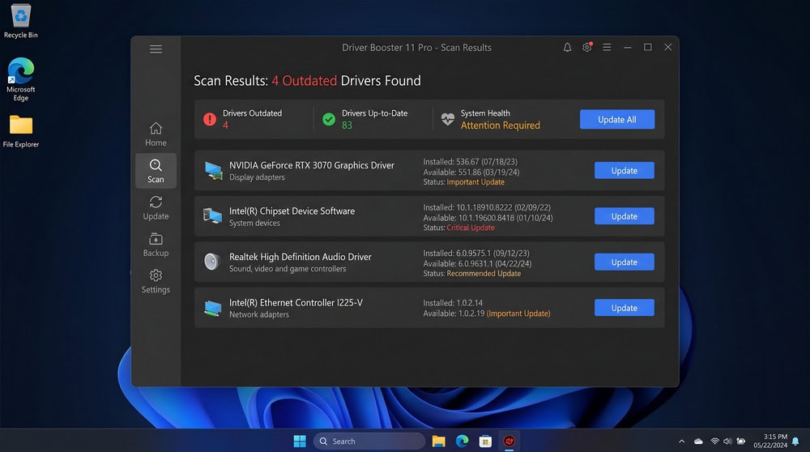Open the Wi-Fi network tray icon
Image resolution: width=810 pixels, height=452 pixels.
coord(714,441)
